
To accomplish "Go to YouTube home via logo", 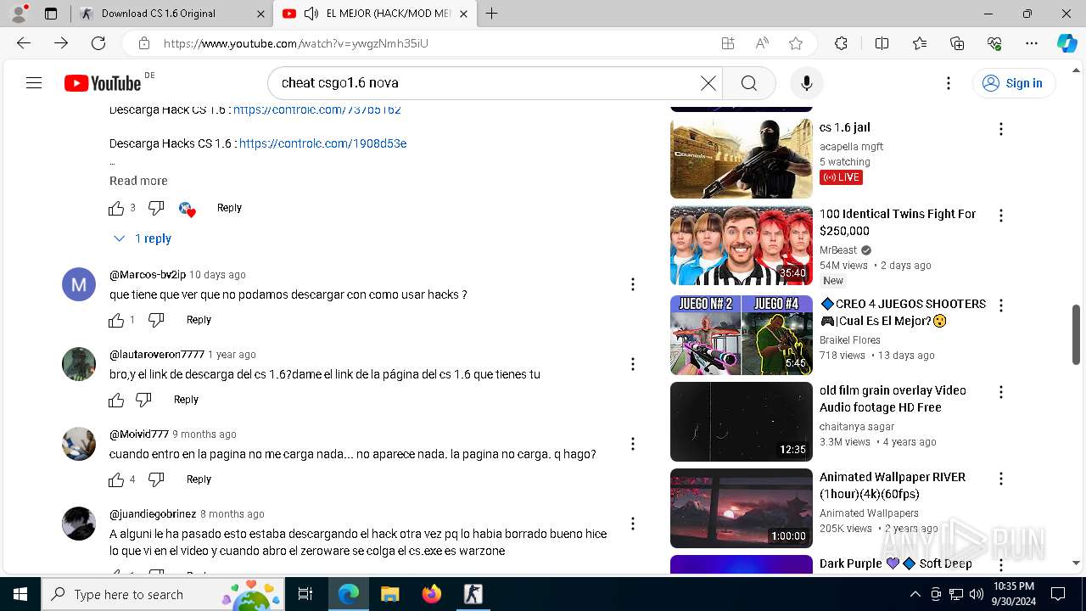I will (103, 83).
